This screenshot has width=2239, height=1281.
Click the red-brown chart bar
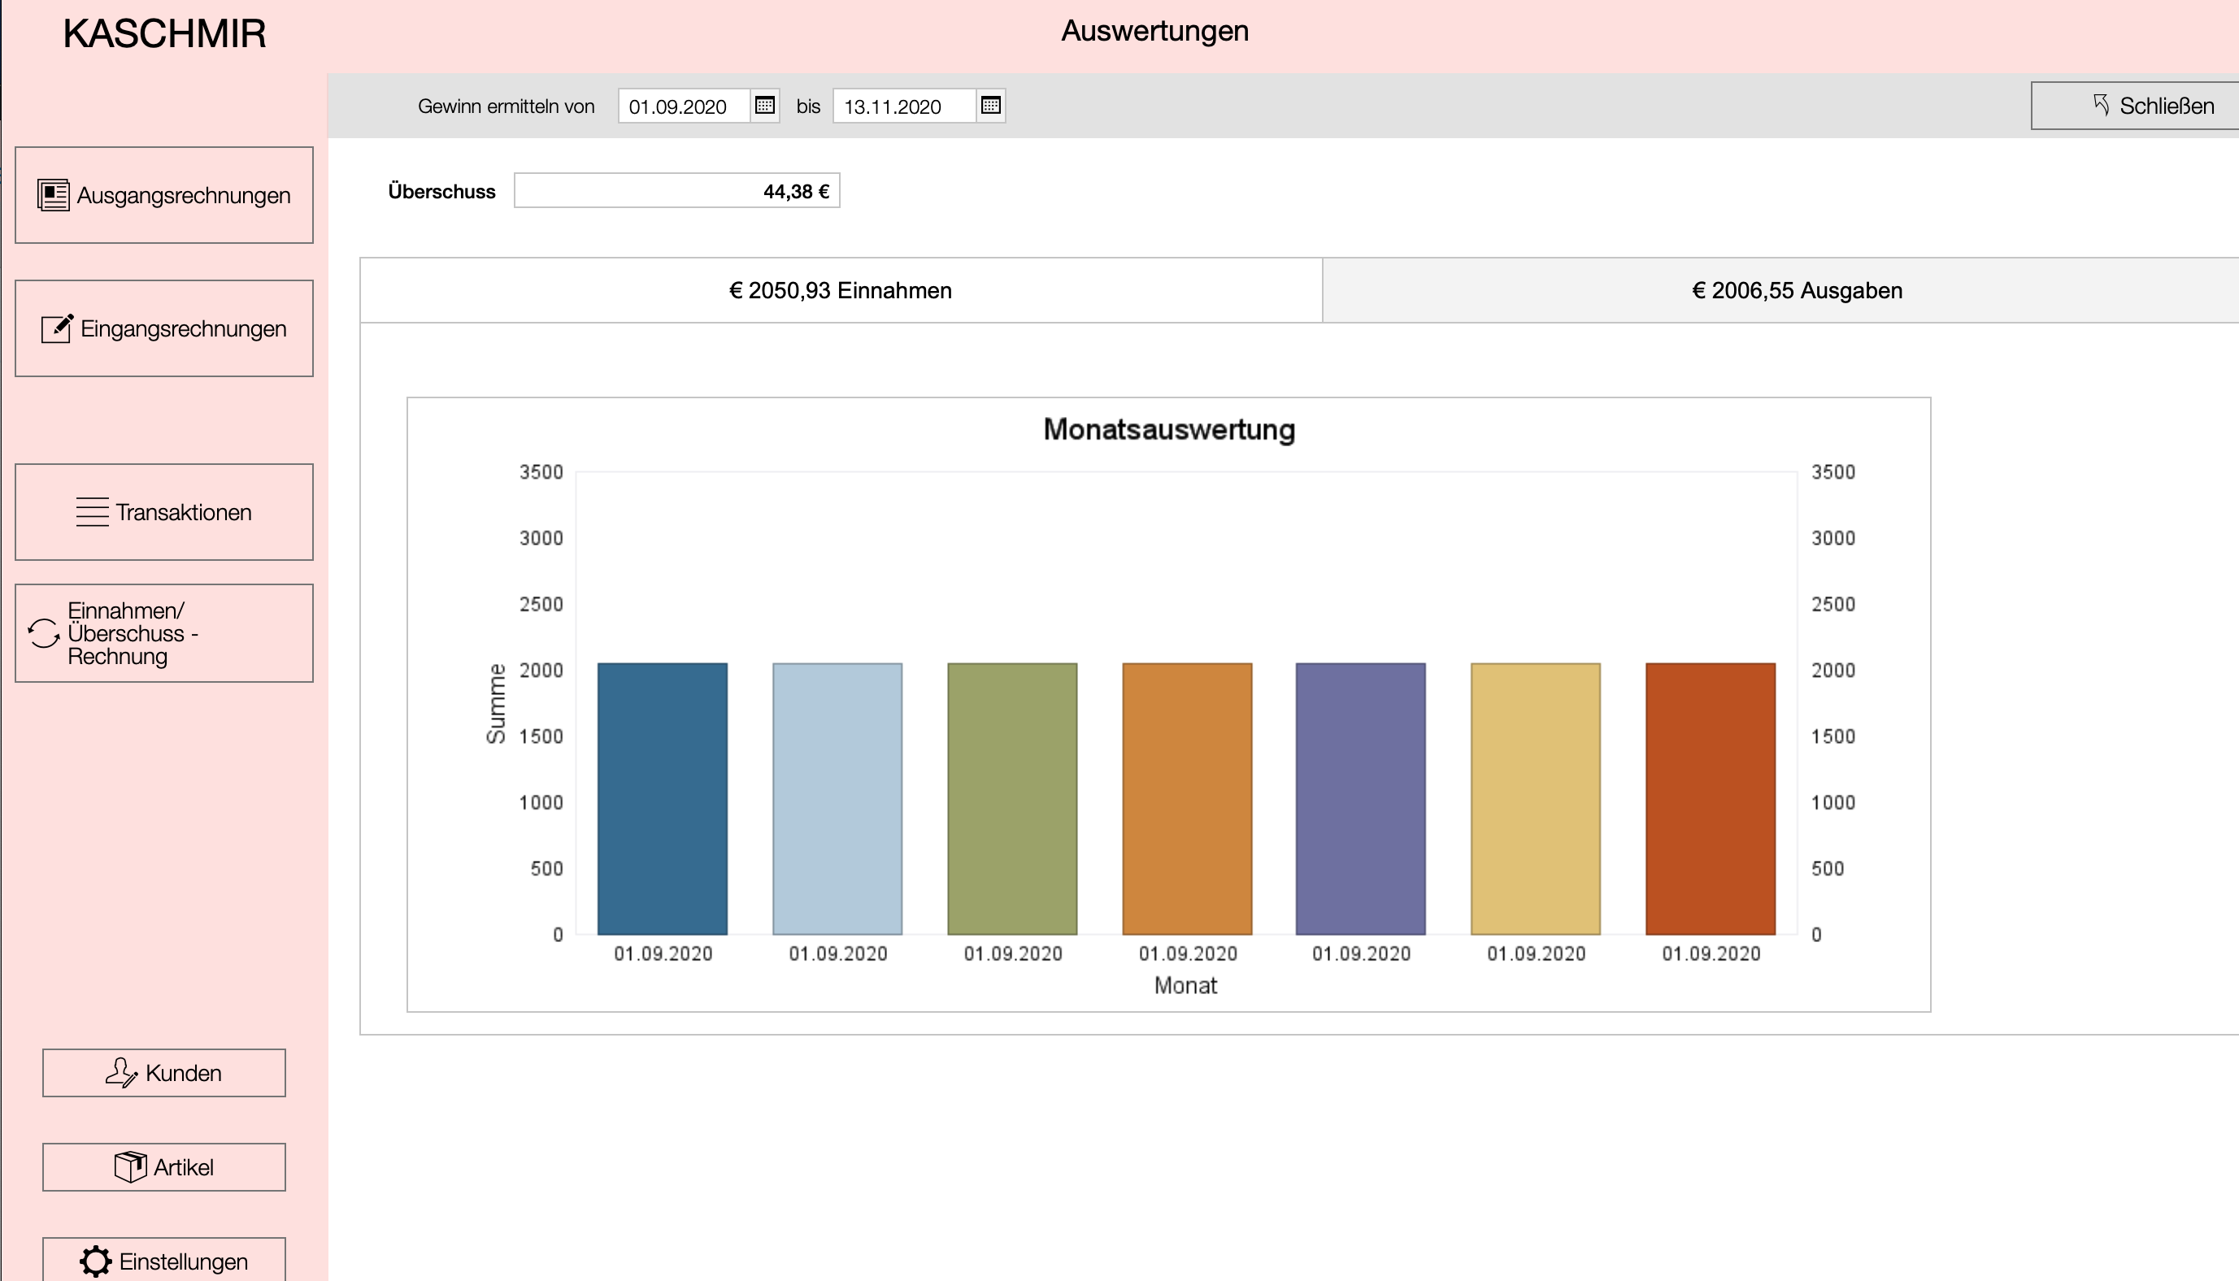(x=1711, y=798)
